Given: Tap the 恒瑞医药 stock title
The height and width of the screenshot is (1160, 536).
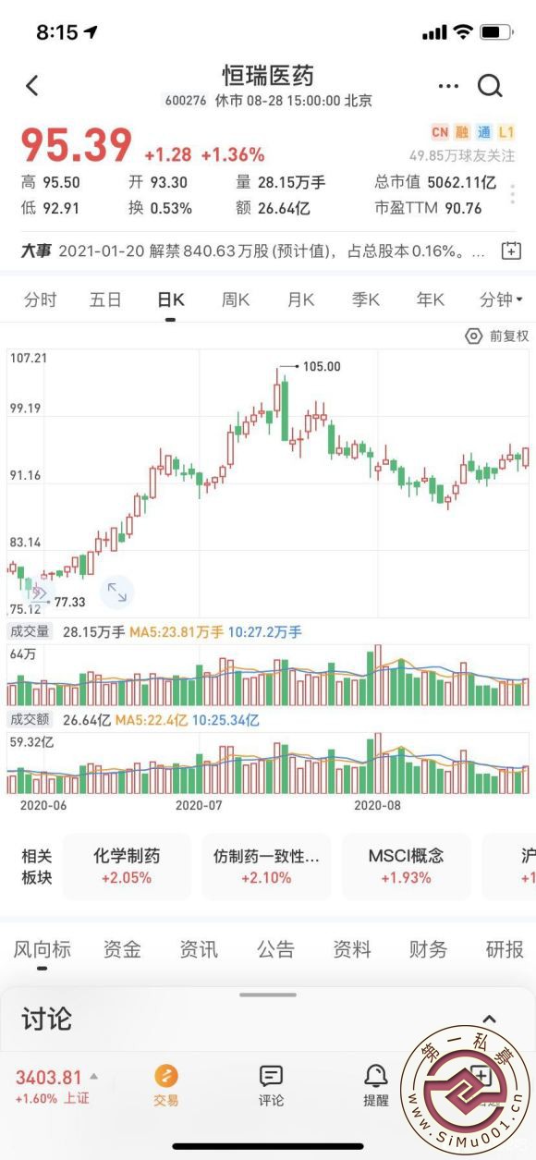Looking at the screenshot, I should 268,75.
